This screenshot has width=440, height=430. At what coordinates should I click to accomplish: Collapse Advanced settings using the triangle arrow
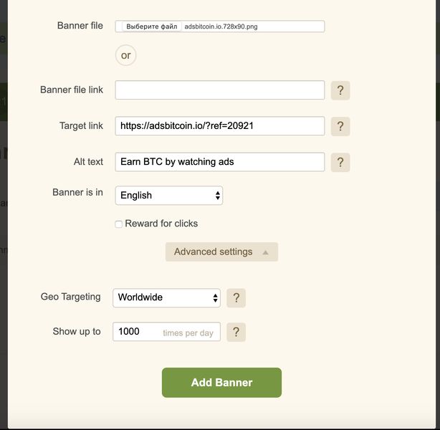[x=265, y=252]
